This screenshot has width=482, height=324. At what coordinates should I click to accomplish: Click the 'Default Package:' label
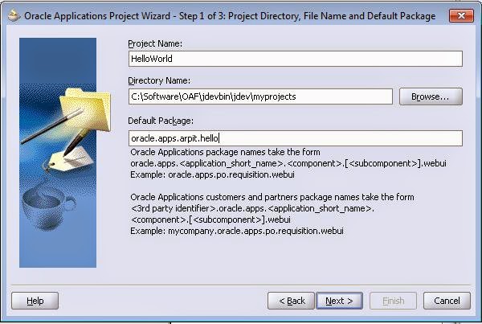coord(161,121)
